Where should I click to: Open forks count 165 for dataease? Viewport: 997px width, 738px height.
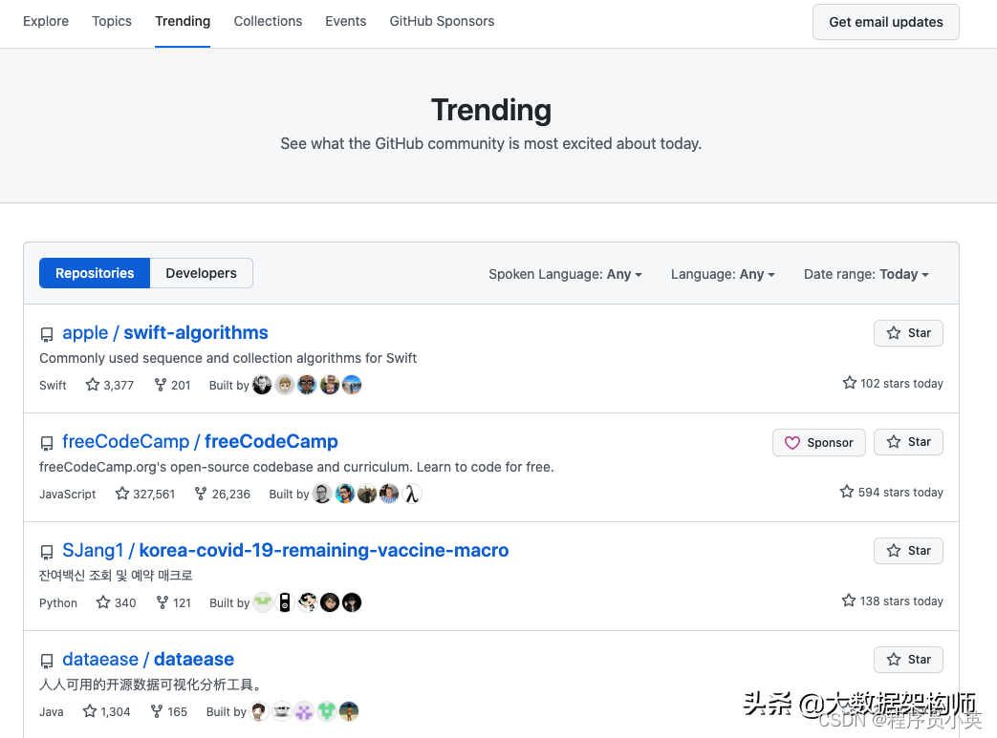click(168, 711)
